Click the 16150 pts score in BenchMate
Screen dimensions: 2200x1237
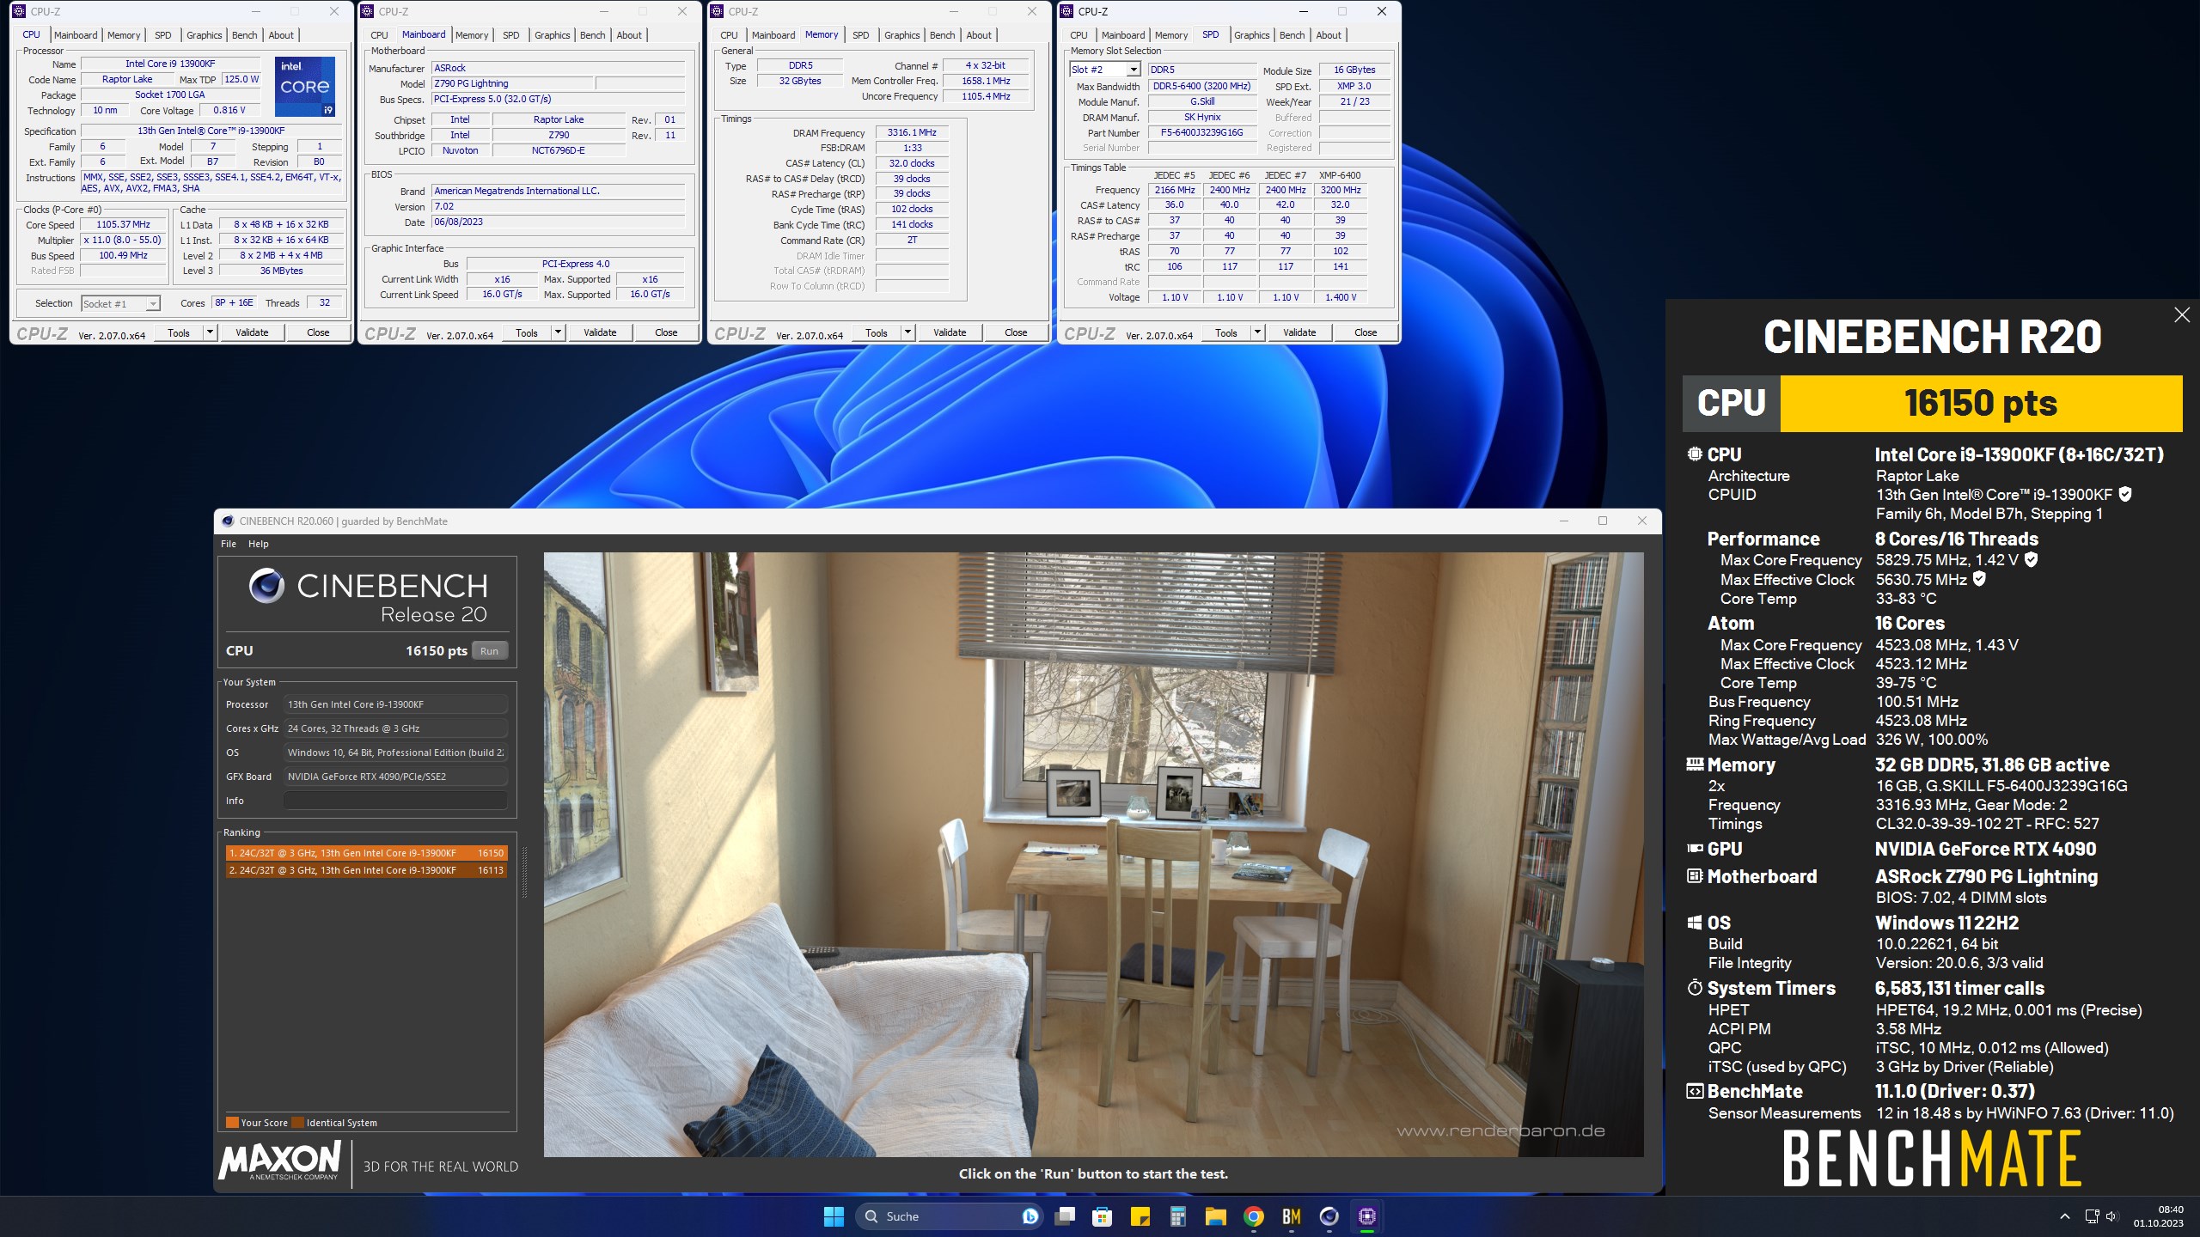pos(1981,403)
